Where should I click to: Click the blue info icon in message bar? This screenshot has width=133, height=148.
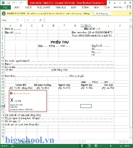click(4, 14)
